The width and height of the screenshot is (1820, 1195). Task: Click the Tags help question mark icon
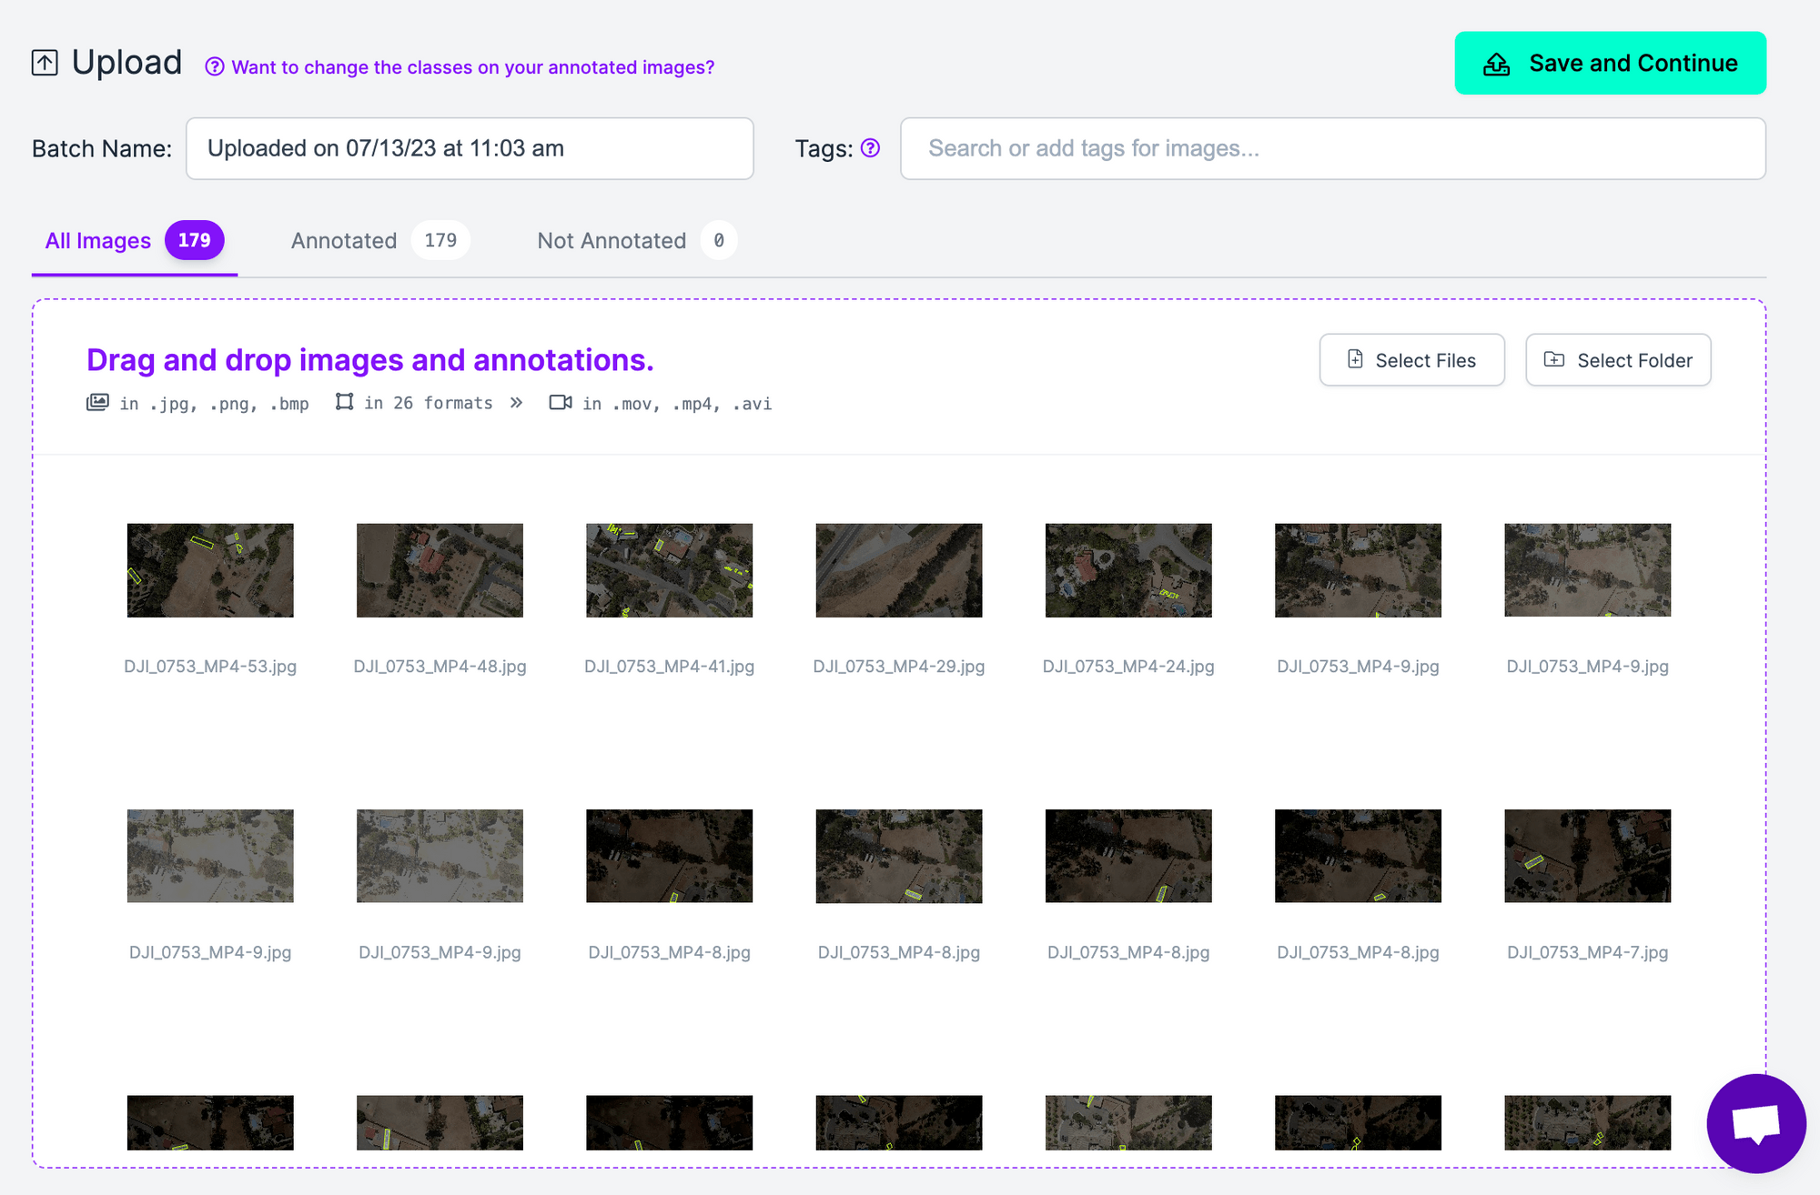(x=870, y=148)
